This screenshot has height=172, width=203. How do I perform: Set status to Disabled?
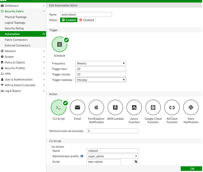(87, 20)
